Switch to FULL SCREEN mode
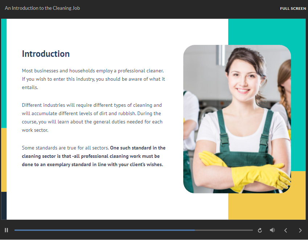308x240 pixels. 293,8
